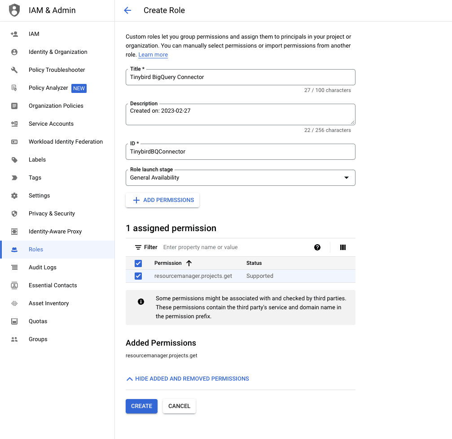Open Audit Logs in the sidebar
This screenshot has height=439, width=452.
pyautogui.click(x=43, y=268)
